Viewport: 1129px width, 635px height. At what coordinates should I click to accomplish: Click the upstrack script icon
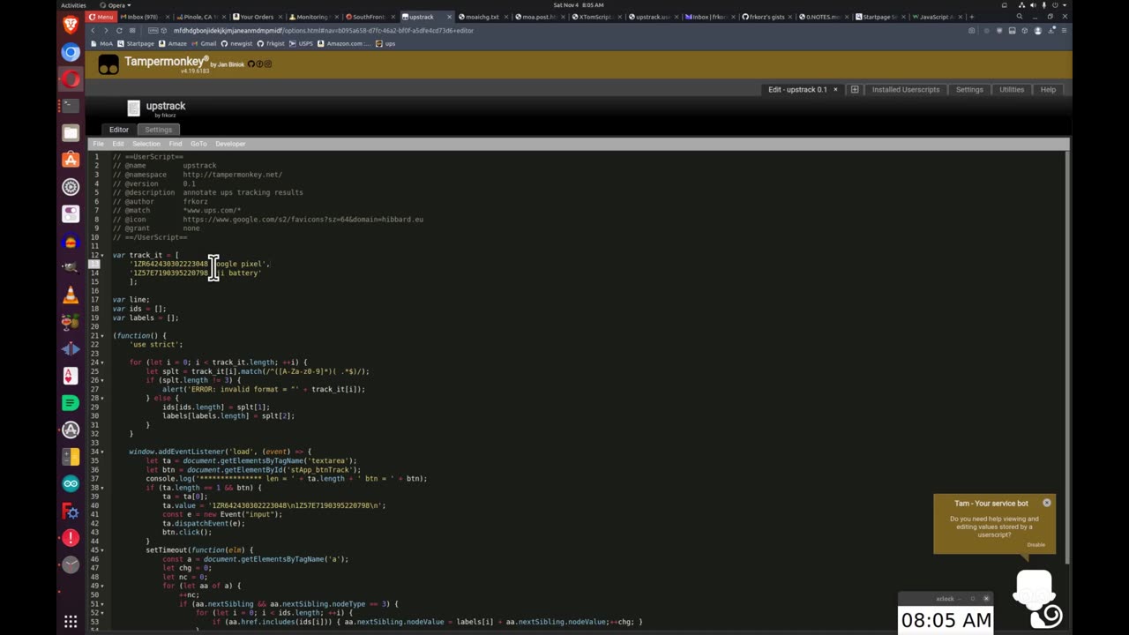133,108
